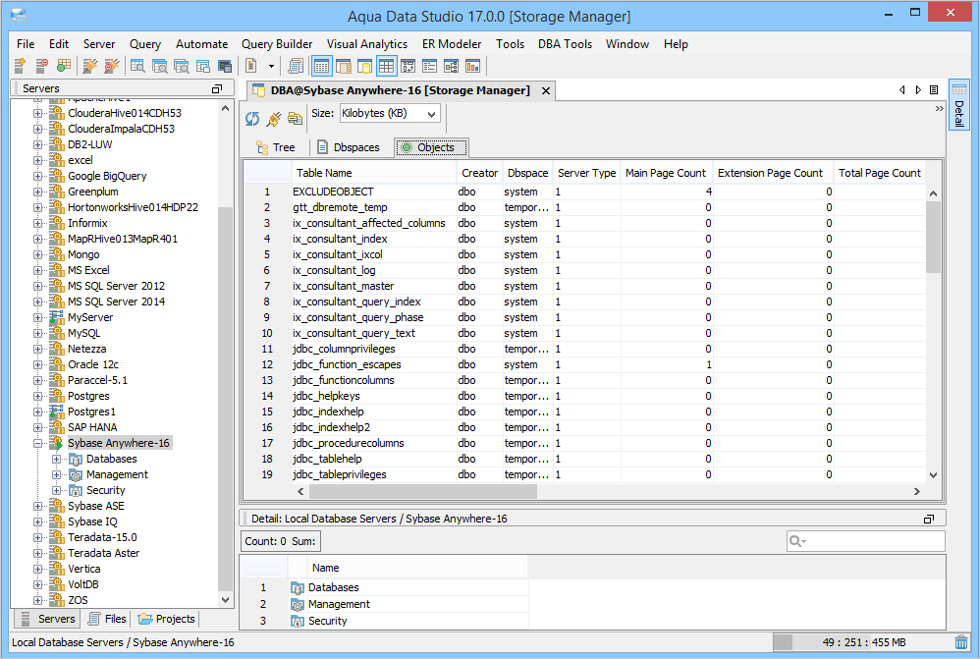
Task: Click the objects table horizontal scrollbar
Action: pyautogui.click(x=422, y=492)
